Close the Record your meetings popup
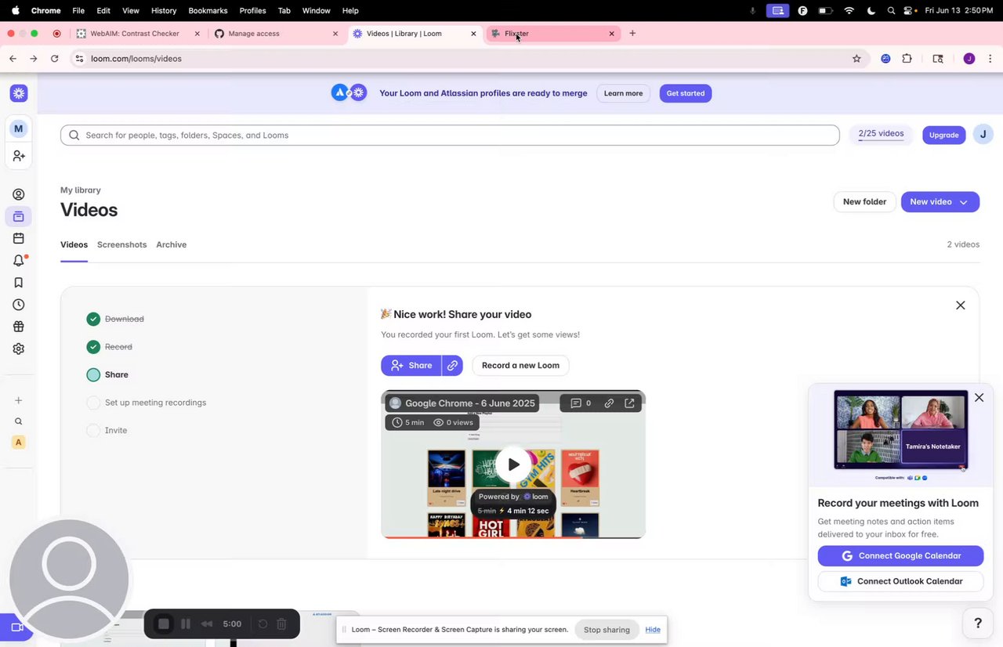 tap(979, 398)
